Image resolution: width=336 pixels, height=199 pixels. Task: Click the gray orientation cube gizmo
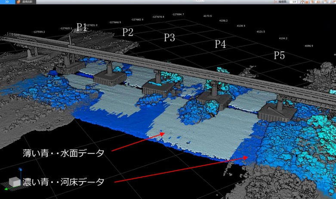pos(14,182)
